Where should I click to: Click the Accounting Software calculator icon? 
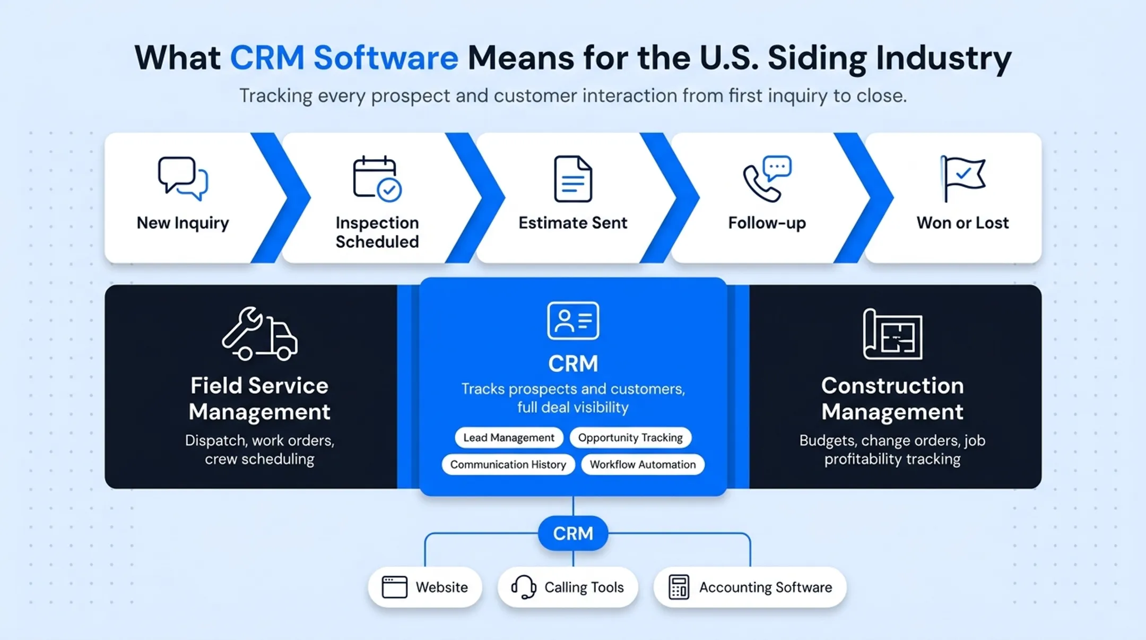click(679, 587)
